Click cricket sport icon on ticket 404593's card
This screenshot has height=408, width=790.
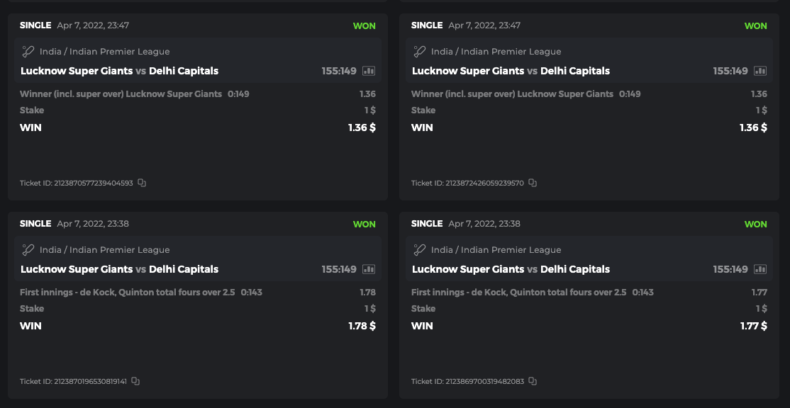click(x=28, y=52)
